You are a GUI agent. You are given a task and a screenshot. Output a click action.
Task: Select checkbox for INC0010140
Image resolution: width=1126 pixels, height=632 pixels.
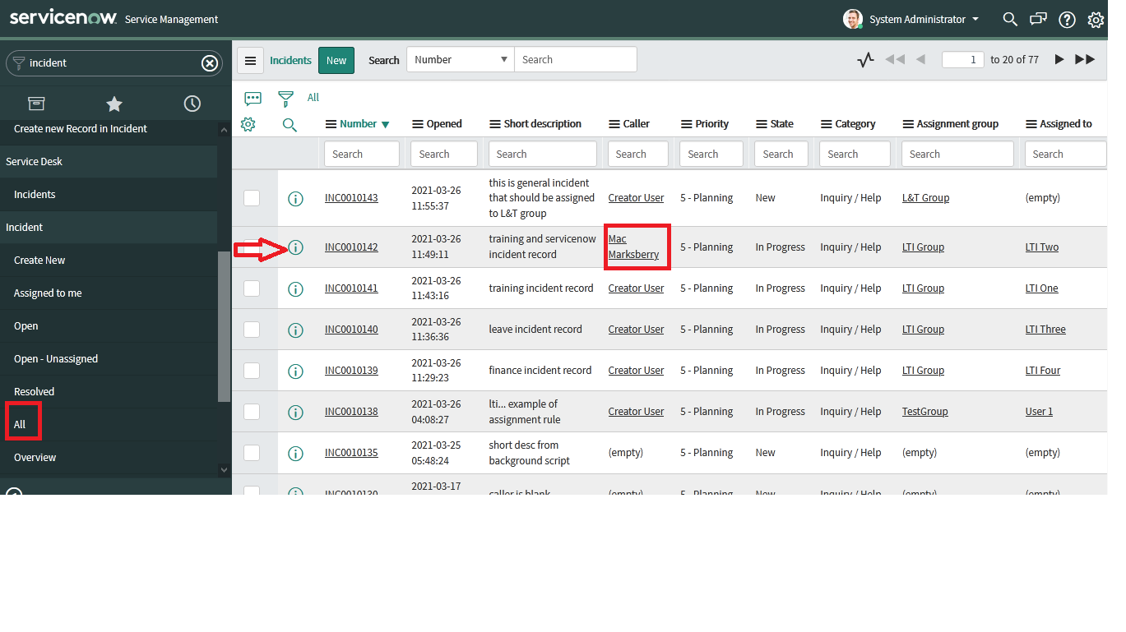pos(252,329)
